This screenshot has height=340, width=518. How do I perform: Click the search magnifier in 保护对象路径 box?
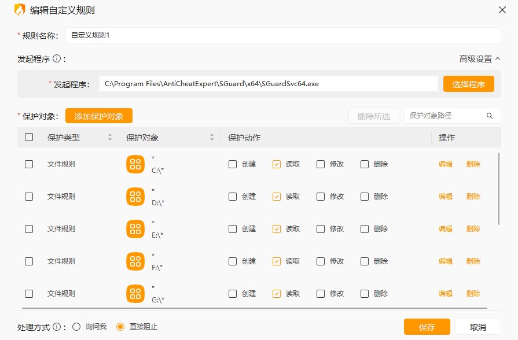click(x=490, y=116)
